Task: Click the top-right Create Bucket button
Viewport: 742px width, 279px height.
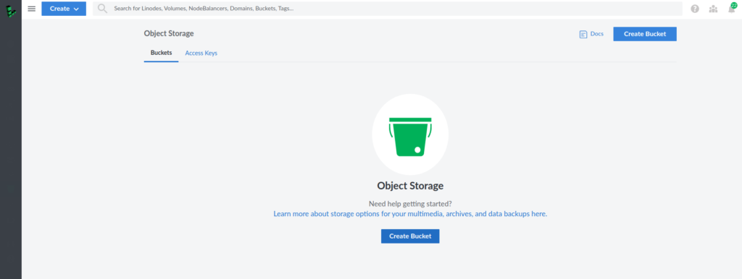Action: pyautogui.click(x=644, y=34)
